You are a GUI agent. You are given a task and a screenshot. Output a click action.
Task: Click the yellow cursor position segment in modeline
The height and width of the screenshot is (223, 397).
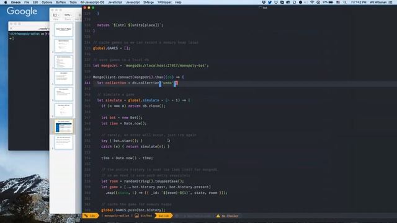[164, 216]
